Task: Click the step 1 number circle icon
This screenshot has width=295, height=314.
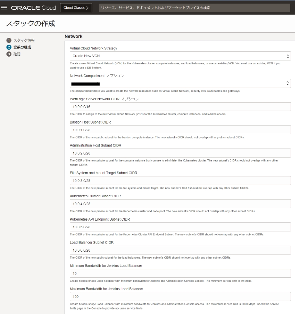Action: (9, 40)
